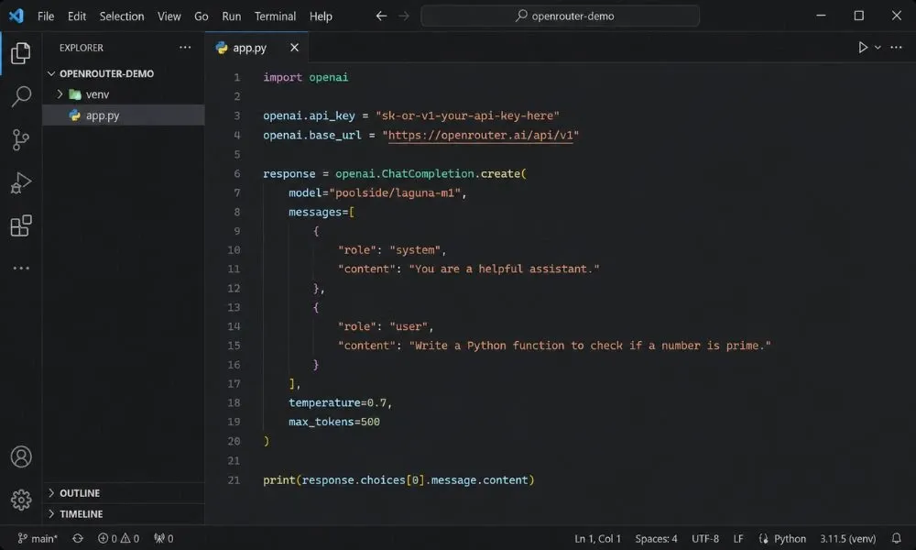Open the Extensions view

tap(20, 225)
